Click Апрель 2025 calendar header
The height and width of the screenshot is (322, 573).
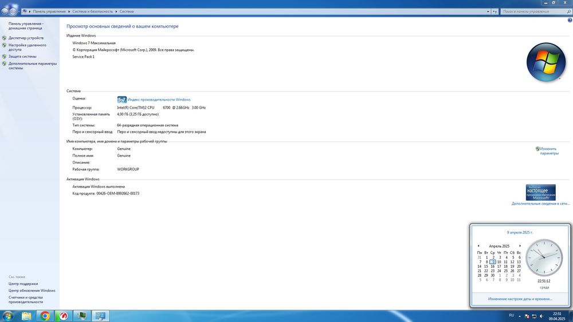[499, 246]
